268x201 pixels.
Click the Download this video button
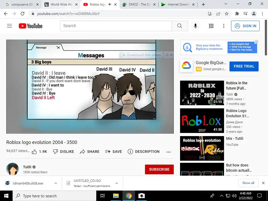(x=142, y=55)
